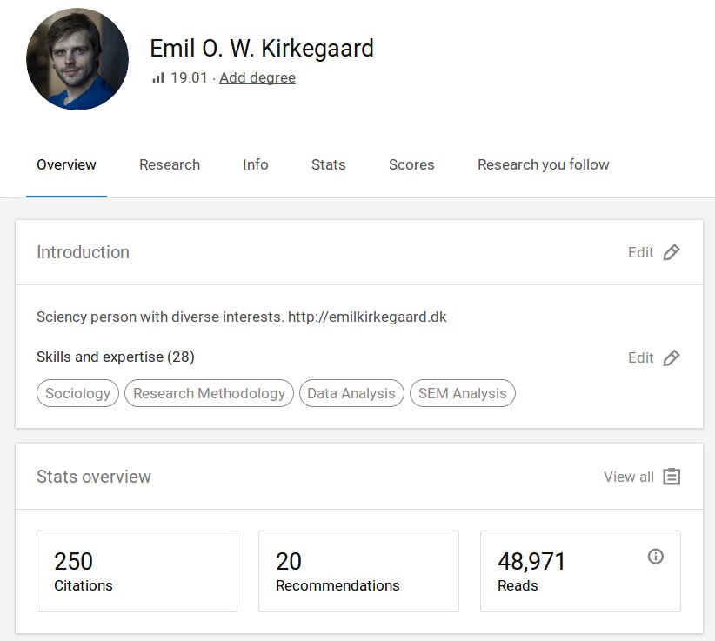Click Edit text for Skills and expertise
The width and height of the screenshot is (715, 641).
[x=641, y=357]
